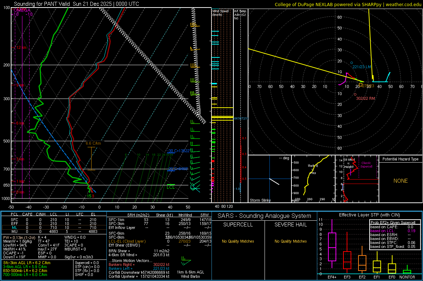Click 'SHIP = 0.0' index
This screenshot has height=281, width=423.
pos(84,275)
